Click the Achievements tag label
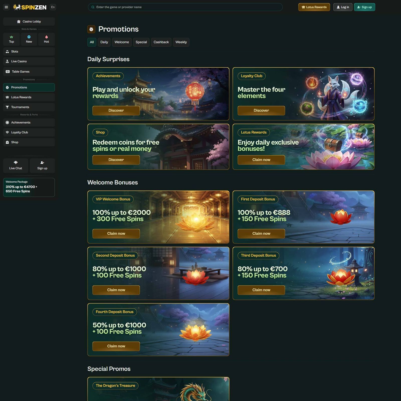401x401 pixels. click(108, 76)
